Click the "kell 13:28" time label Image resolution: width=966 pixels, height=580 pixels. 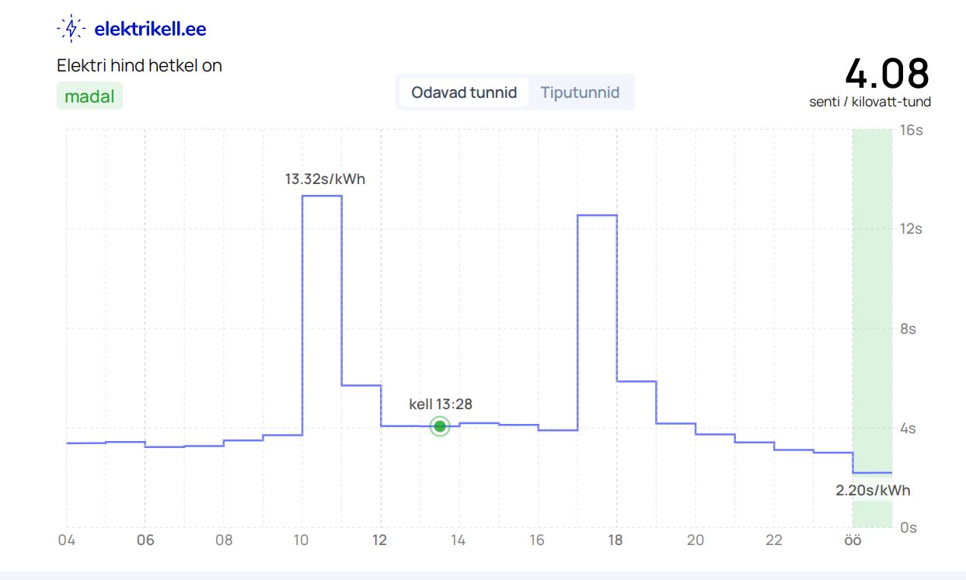click(x=441, y=404)
